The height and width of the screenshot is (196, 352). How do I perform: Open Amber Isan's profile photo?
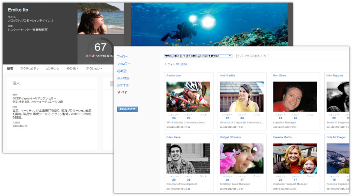(x=188, y=97)
